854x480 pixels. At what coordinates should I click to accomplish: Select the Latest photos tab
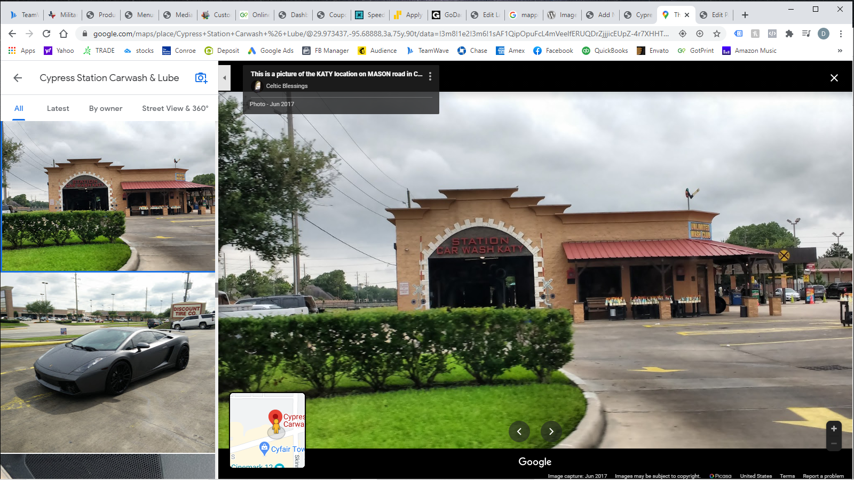[58, 108]
